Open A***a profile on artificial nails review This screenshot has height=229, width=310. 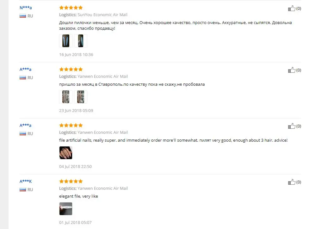[26, 125]
